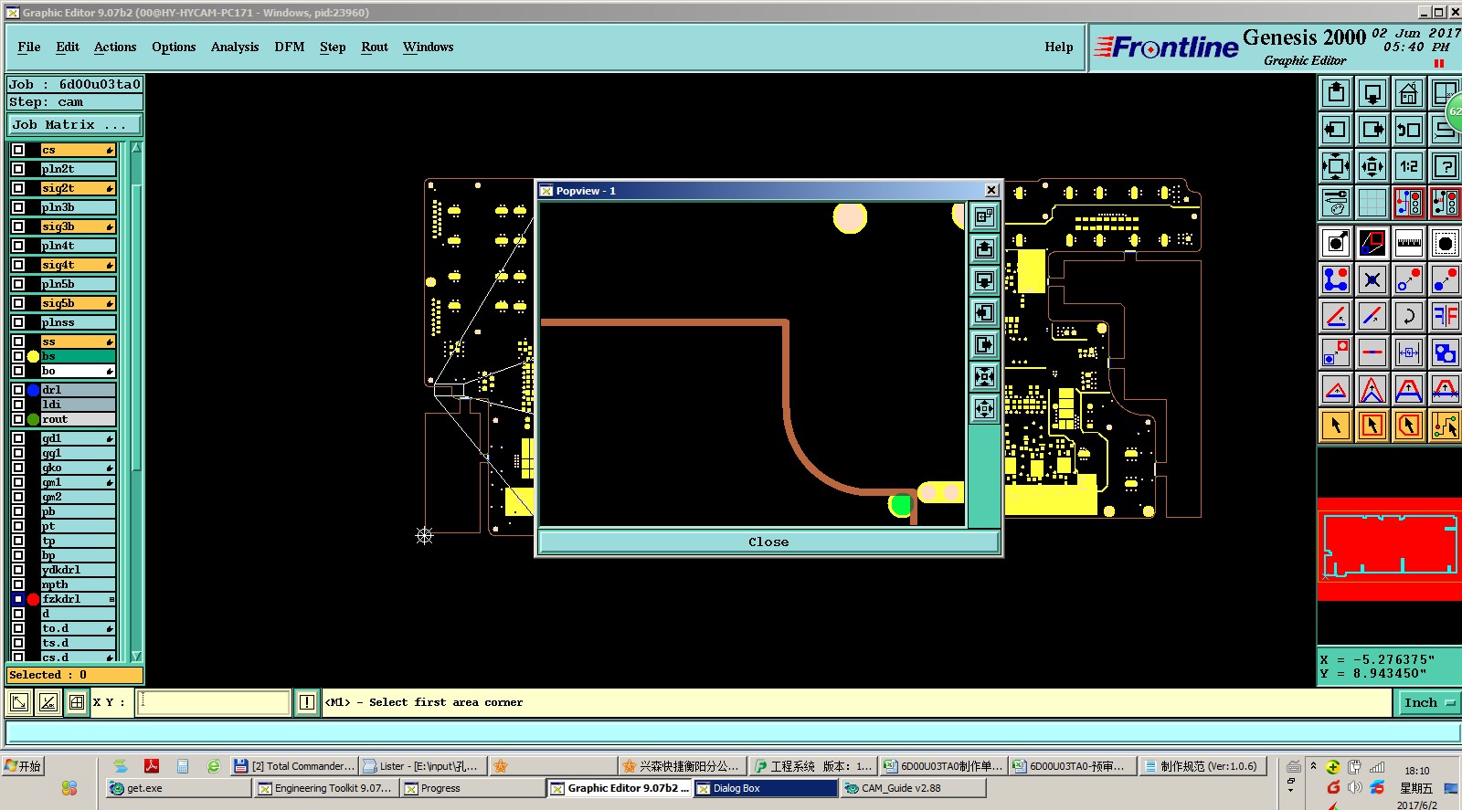Open the Actions menu
Screen dimensions: 1462x810
(115, 47)
